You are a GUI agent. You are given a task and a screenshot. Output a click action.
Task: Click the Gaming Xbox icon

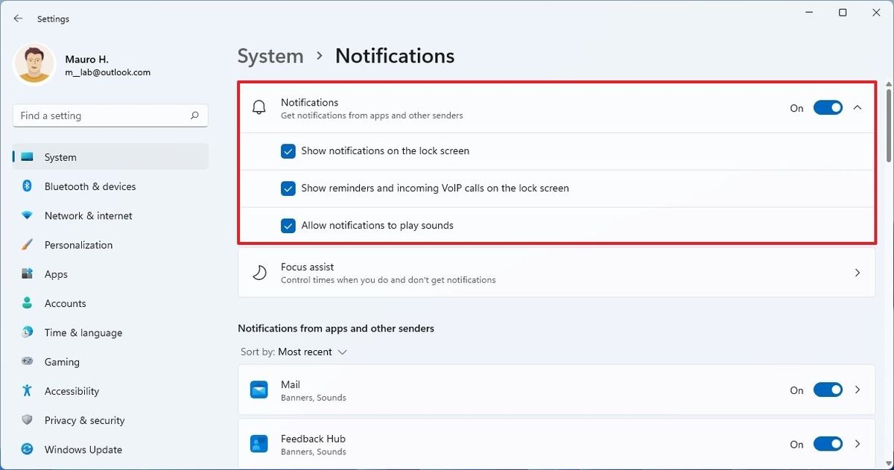click(26, 361)
